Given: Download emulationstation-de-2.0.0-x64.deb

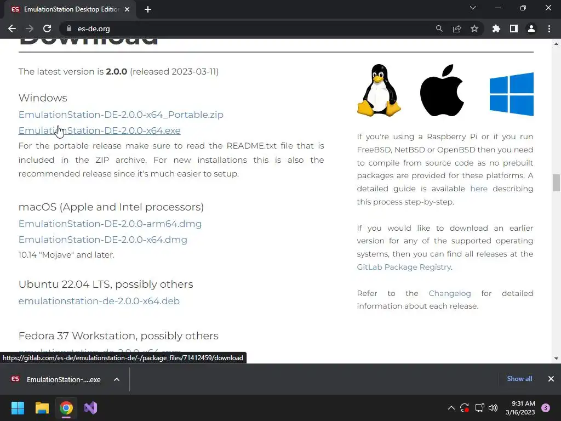Looking at the screenshot, I should coord(99,301).
